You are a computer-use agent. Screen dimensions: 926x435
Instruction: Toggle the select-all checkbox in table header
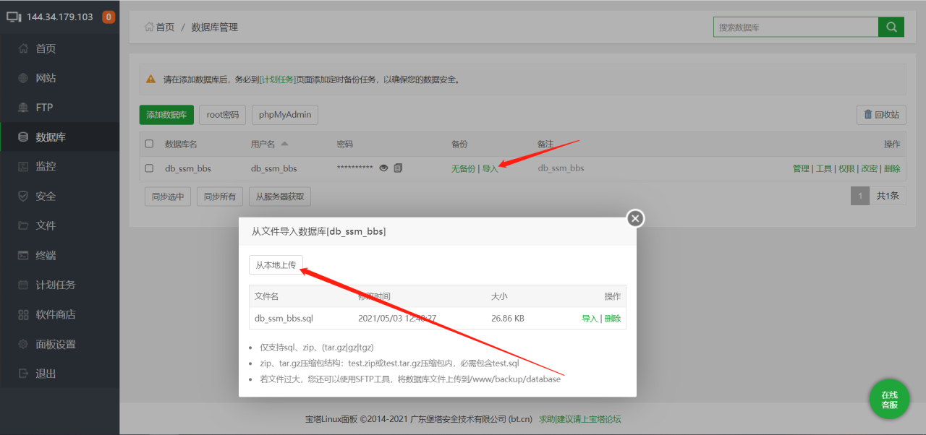click(150, 143)
